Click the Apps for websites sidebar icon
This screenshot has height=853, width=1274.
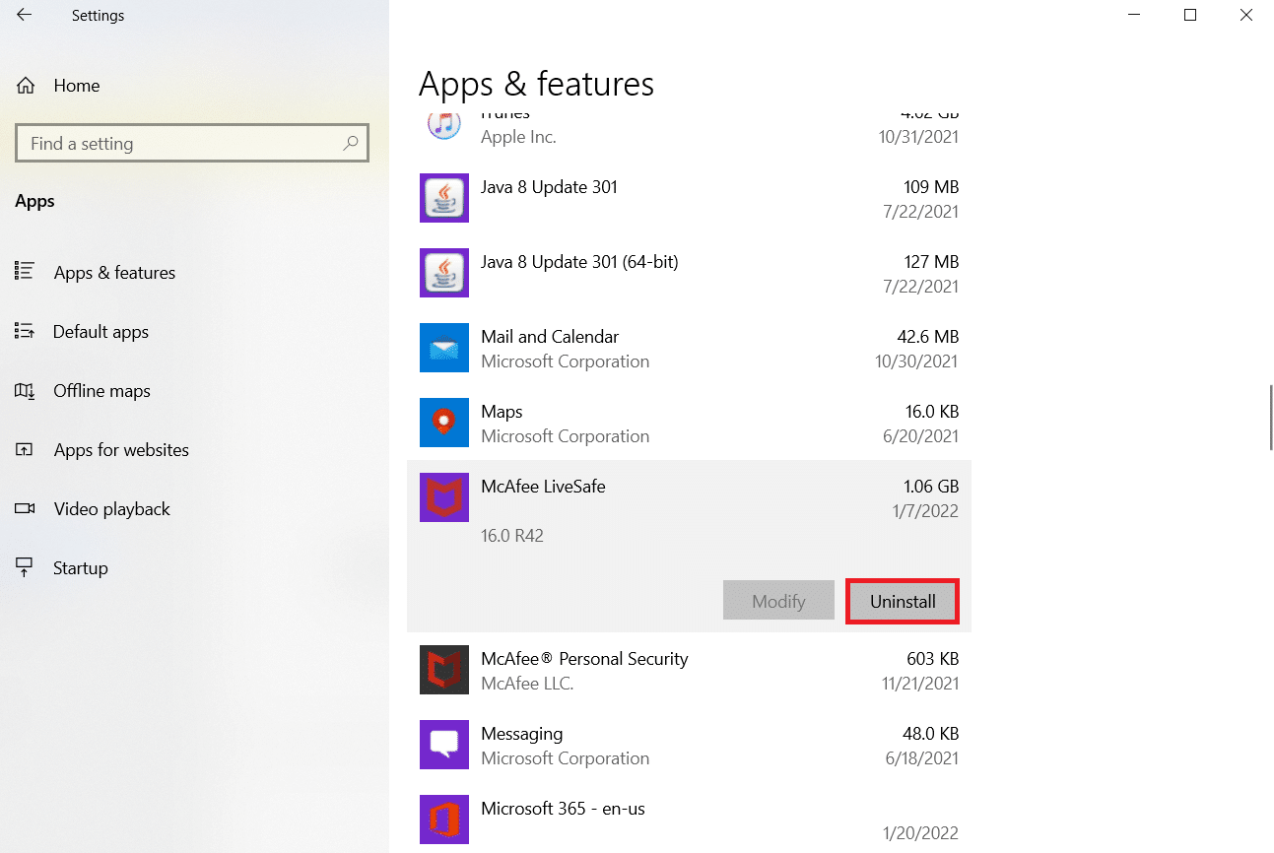25,449
